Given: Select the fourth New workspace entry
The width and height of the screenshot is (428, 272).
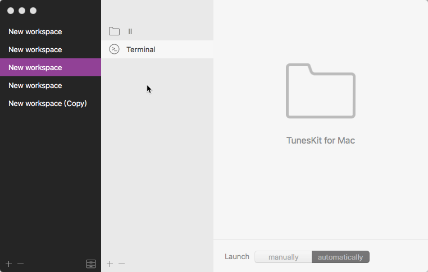Looking at the screenshot, I should (x=51, y=85).
